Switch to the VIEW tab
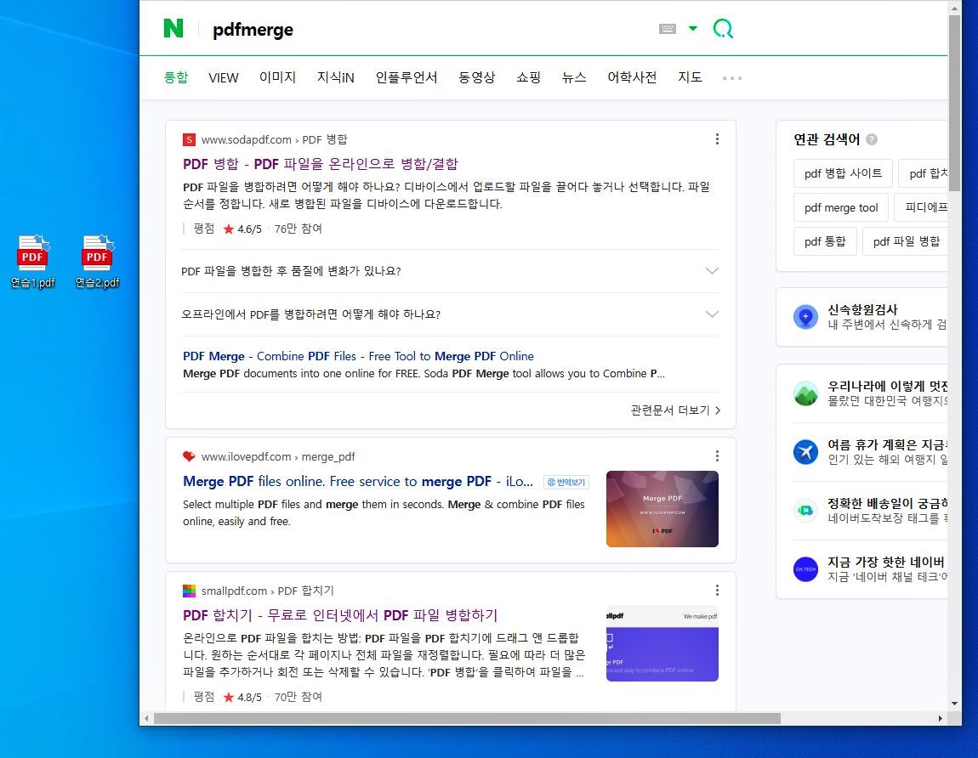 pos(224,78)
